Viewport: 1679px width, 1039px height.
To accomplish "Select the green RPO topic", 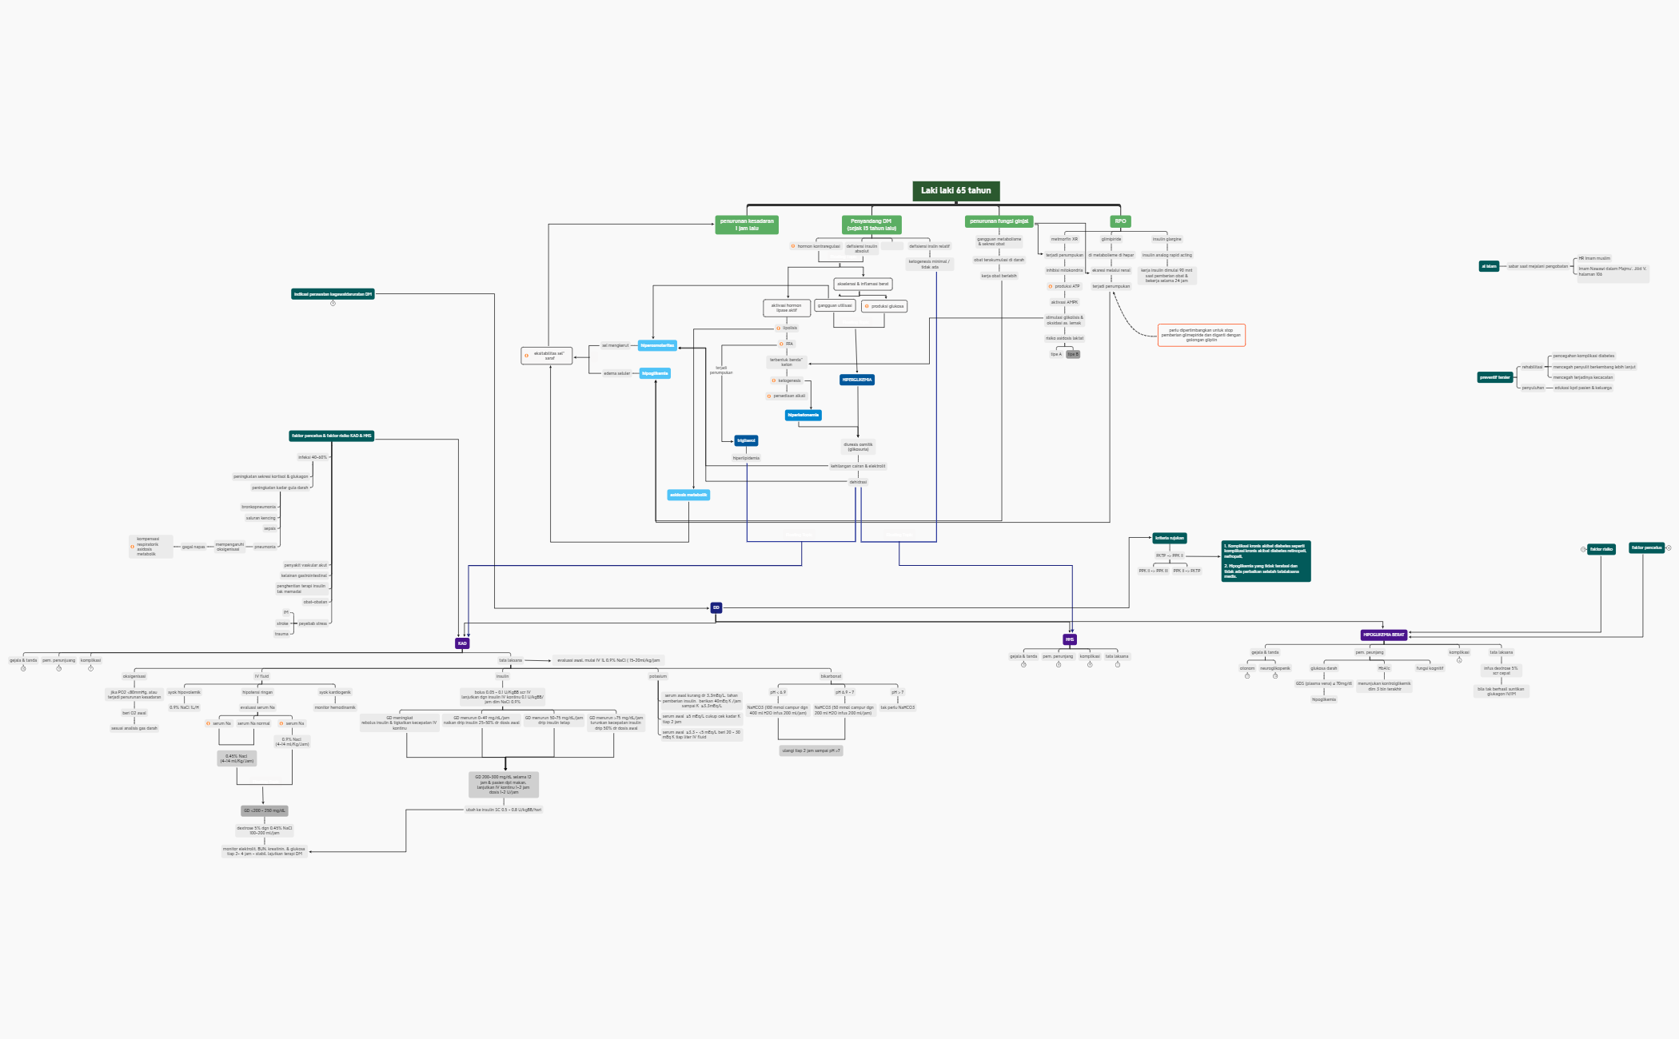I will [x=1120, y=221].
